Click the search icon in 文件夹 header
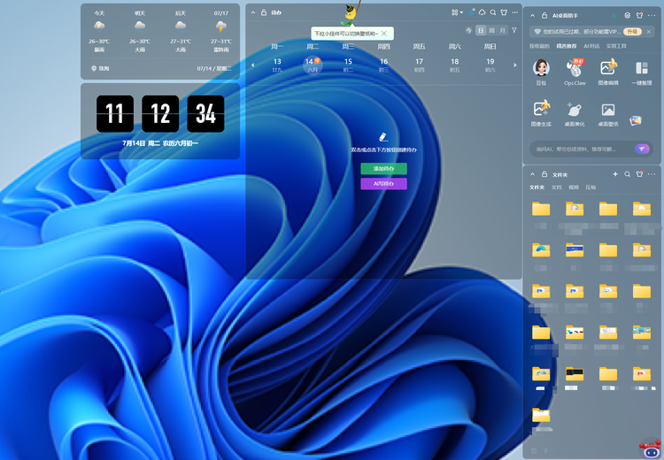664x460 pixels. coord(627,174)
